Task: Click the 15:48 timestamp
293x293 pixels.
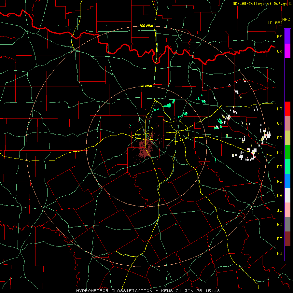Action: pyautogui.click(x=213, y=291)
